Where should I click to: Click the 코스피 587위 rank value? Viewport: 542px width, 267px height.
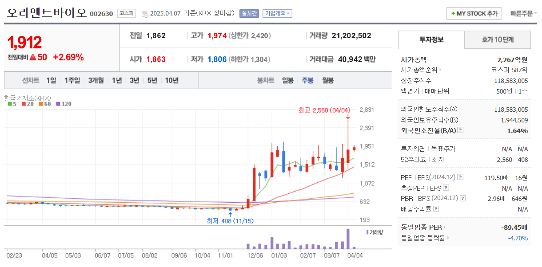click(510, 70)
